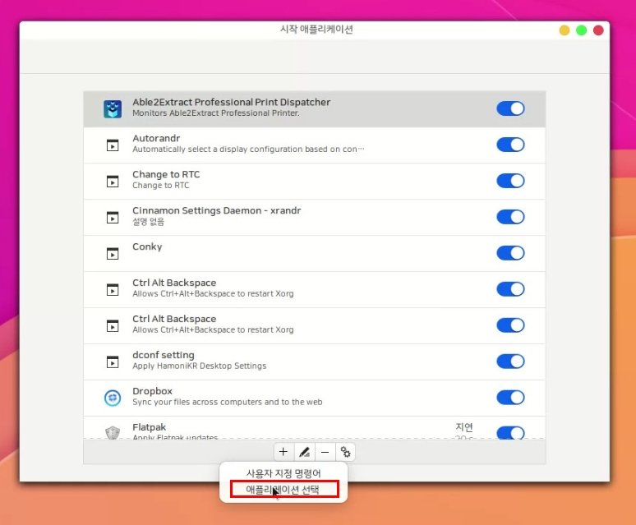Click the plus icon to add a startup entry
Viewport: 636px width, 525px height.
[x=283, y=452]
